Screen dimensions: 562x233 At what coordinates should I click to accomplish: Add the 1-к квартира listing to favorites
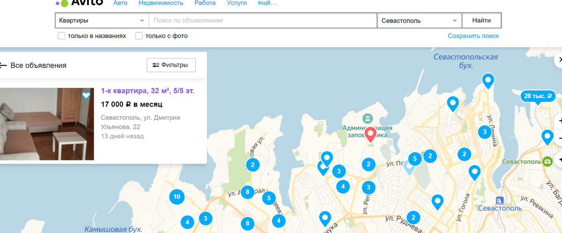[x=86, y=95]
